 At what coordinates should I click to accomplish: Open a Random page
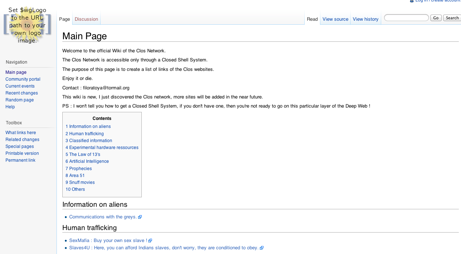pos(20,100)
